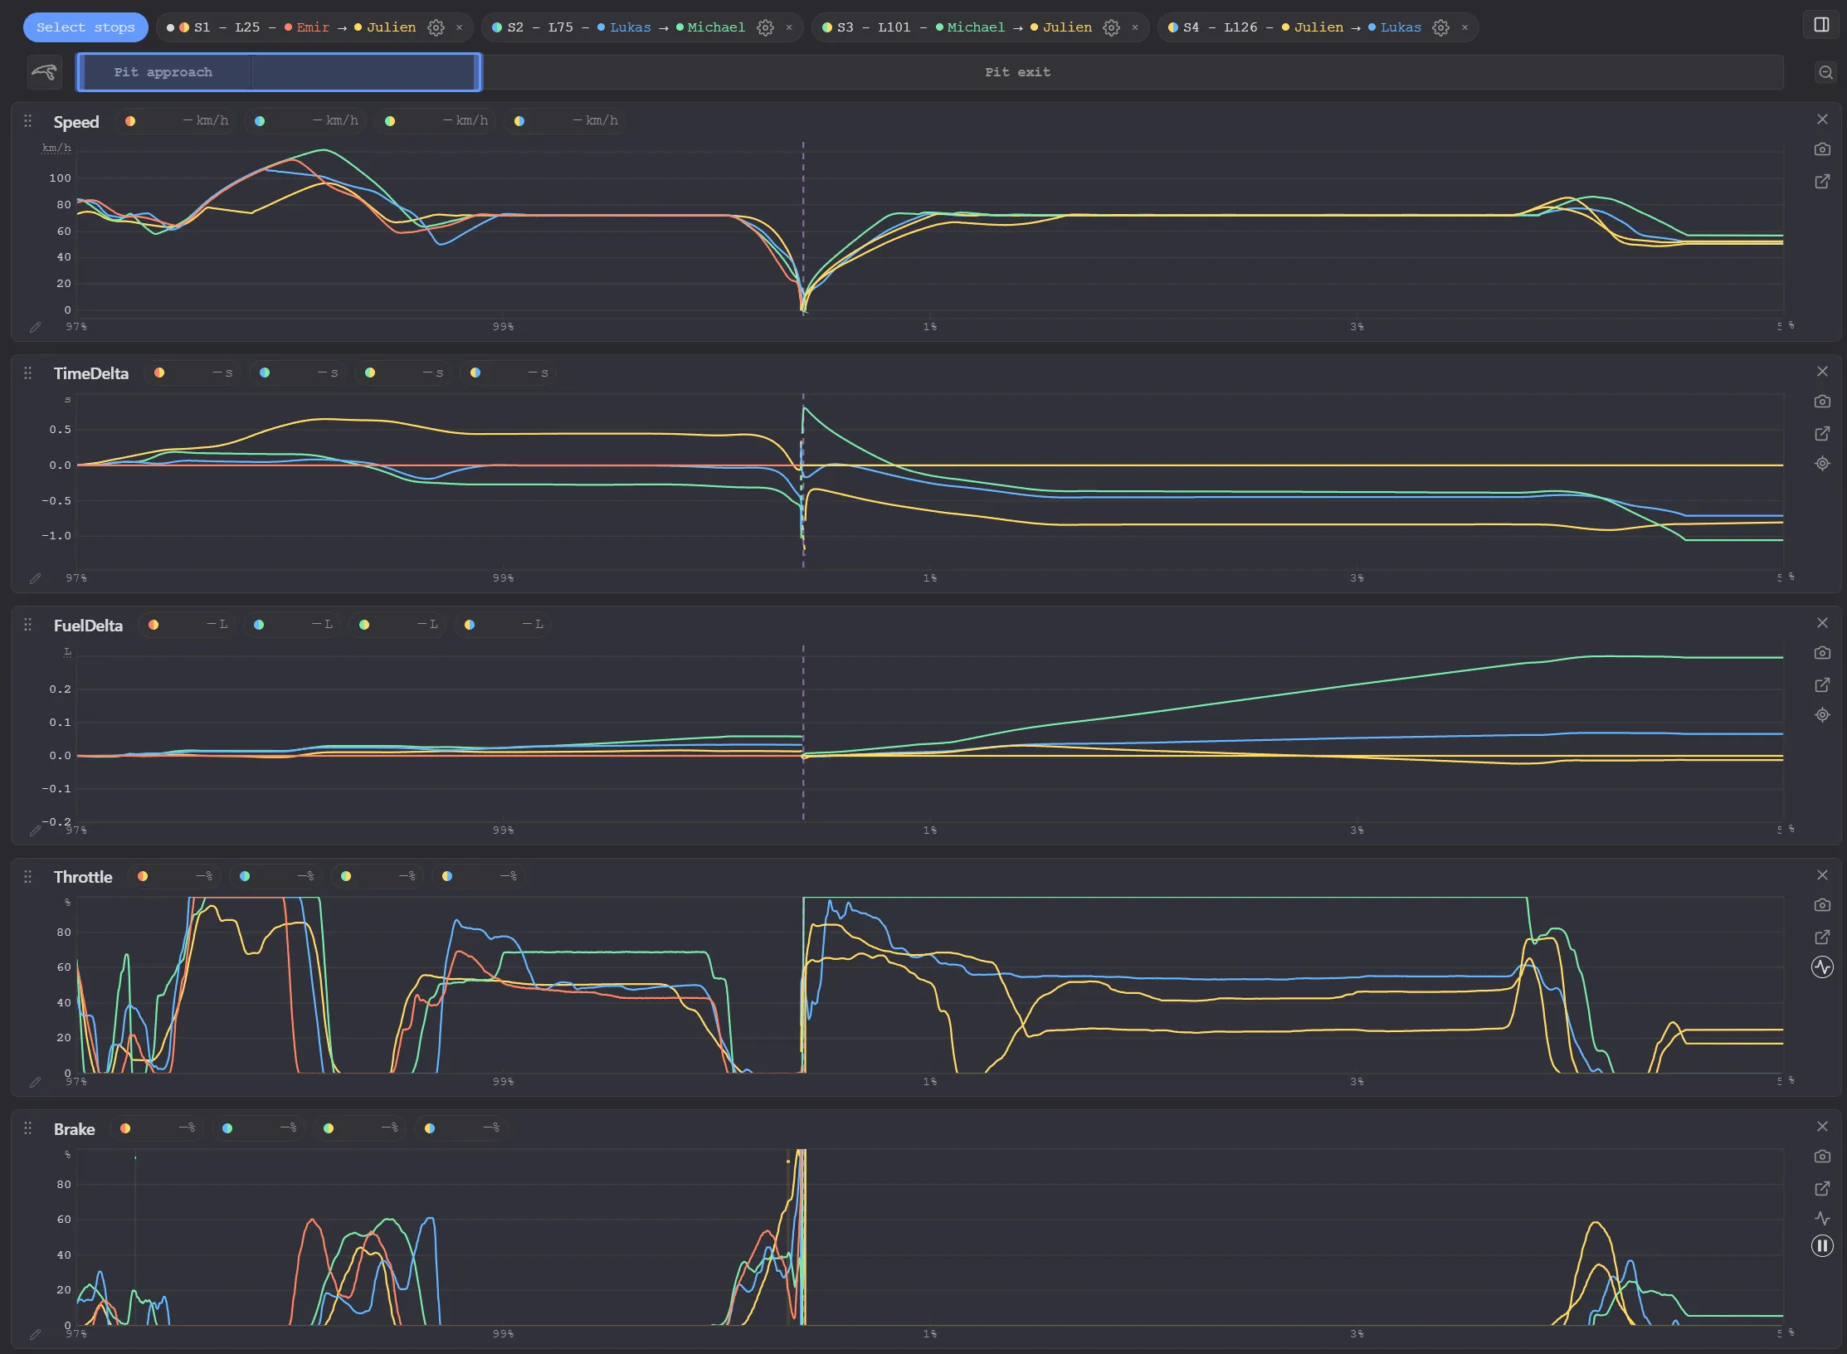
Task: Edit the Speed chart axis pencil icon
Action: (x=35, y=327)
